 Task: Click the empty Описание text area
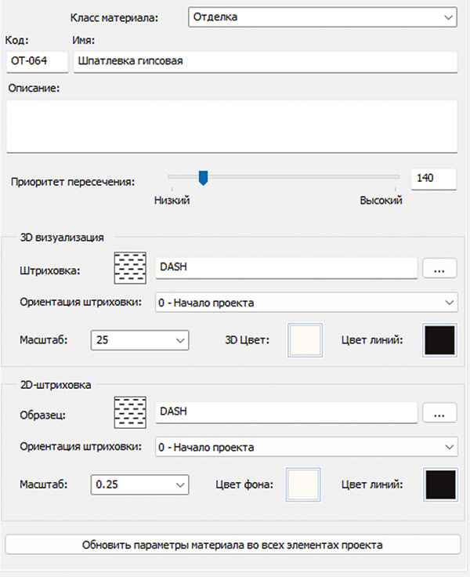[x=232, y=125]
